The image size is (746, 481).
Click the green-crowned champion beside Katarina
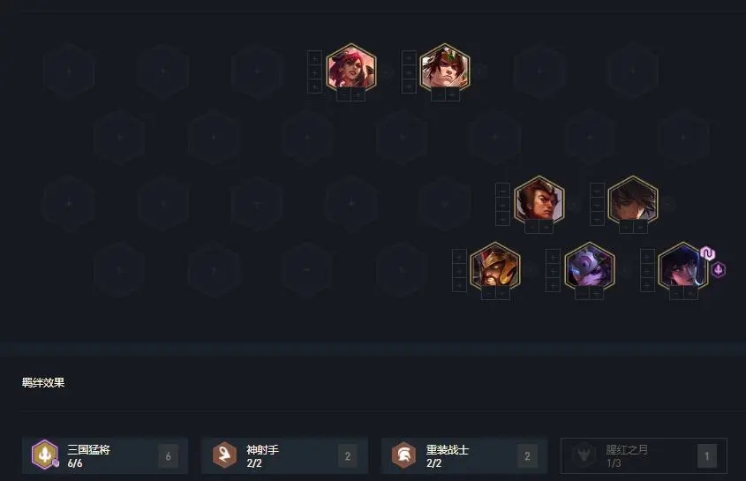445,69
